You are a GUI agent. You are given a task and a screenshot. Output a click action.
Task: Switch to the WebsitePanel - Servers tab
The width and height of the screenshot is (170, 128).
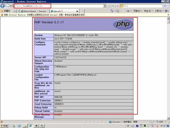(34, 11)
